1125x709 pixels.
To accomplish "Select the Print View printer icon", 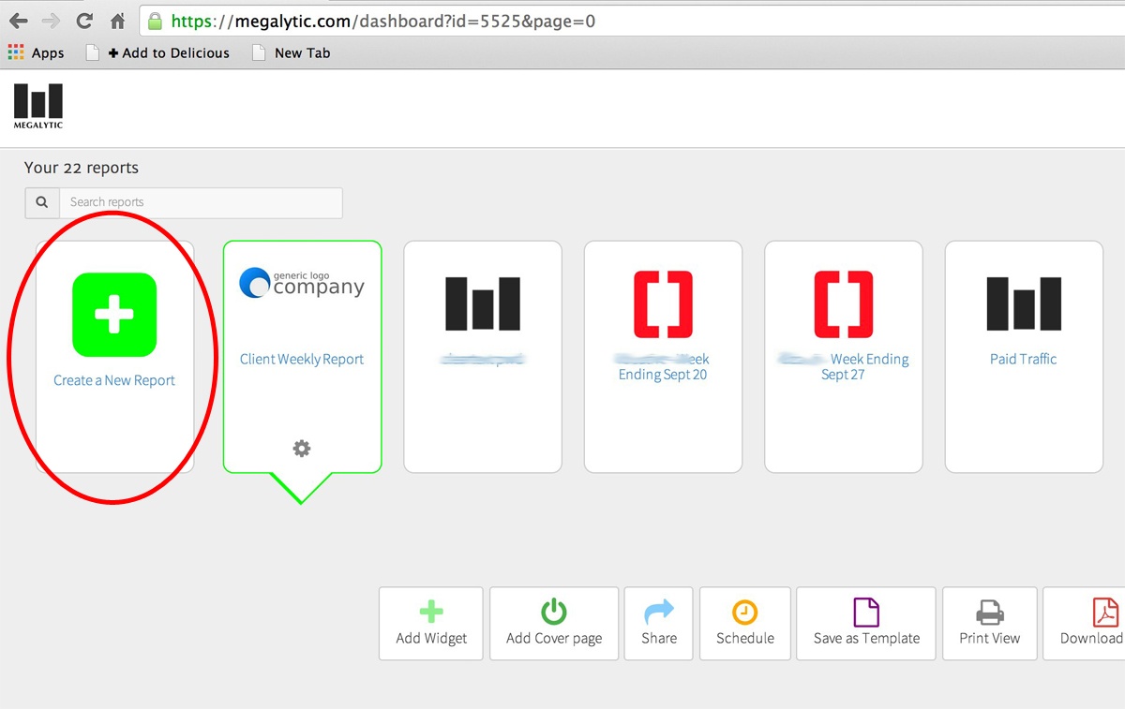I will 989,611.
